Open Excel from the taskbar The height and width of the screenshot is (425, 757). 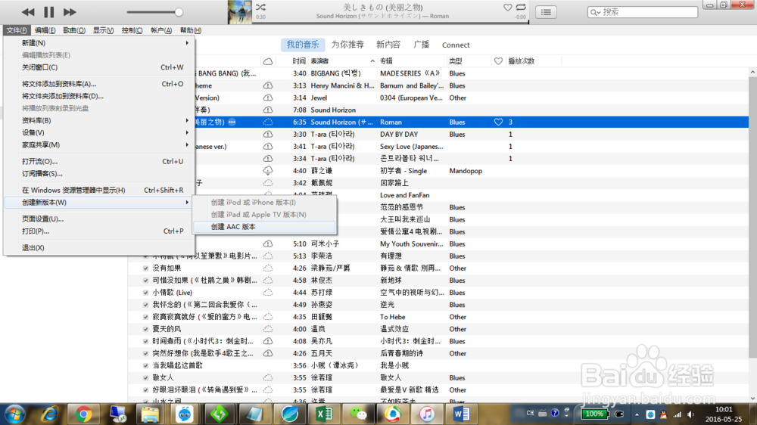coord(324,414)
